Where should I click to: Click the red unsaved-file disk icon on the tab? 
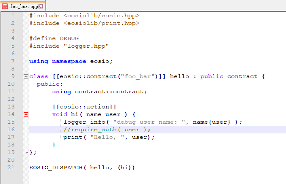[x=5, y=6]
